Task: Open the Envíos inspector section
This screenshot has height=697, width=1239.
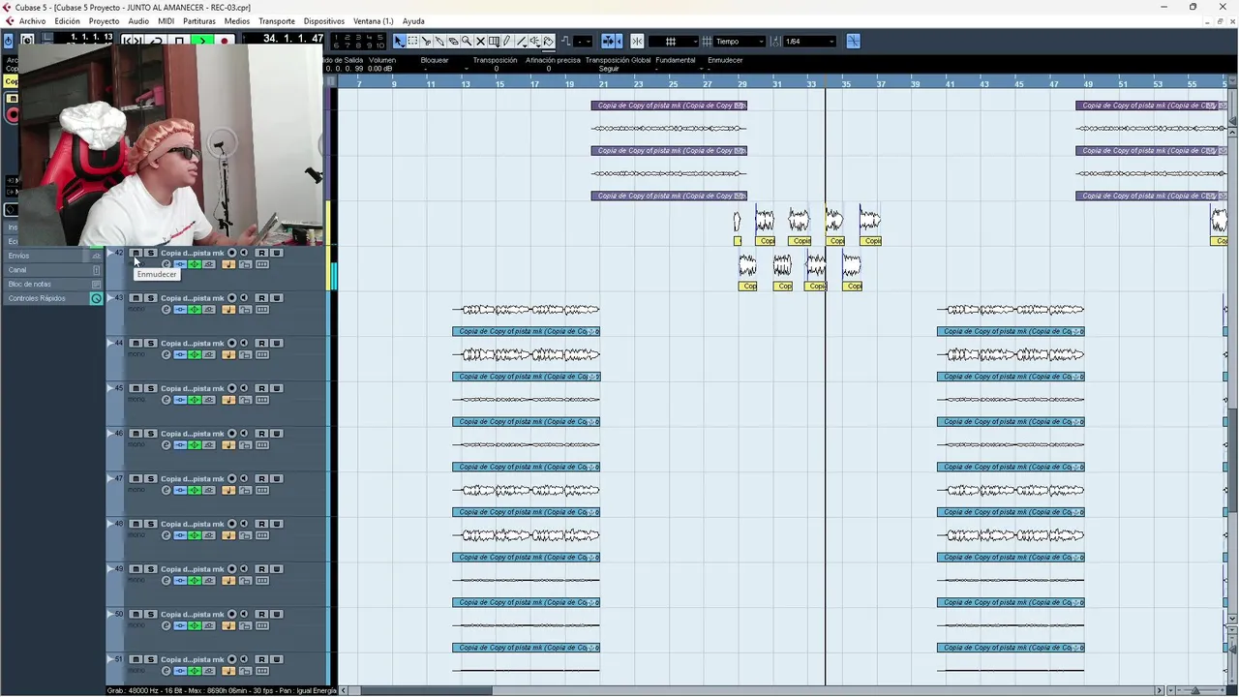Action: click(53, 256)
